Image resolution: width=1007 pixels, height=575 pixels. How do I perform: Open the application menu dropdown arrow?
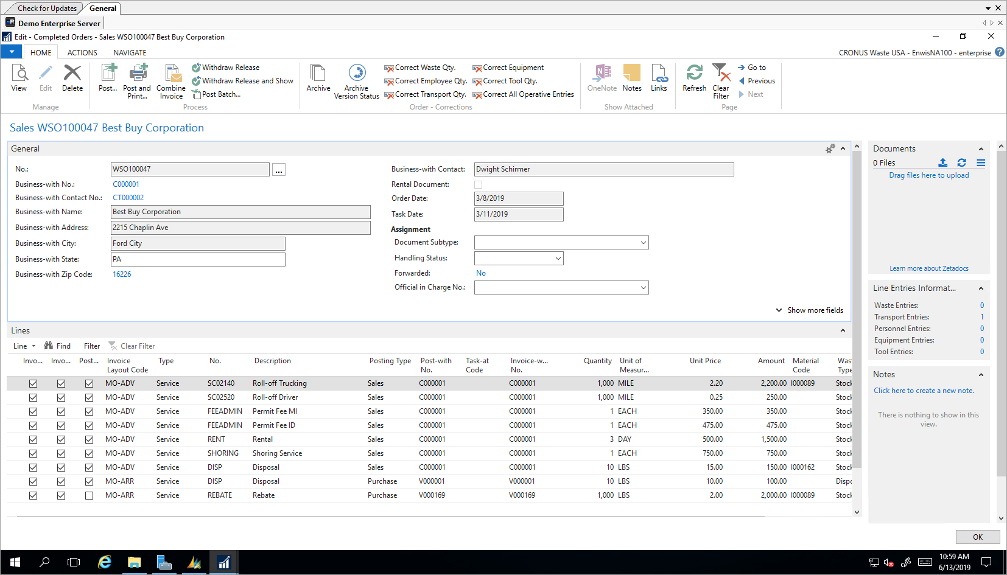tap(12, 52)
